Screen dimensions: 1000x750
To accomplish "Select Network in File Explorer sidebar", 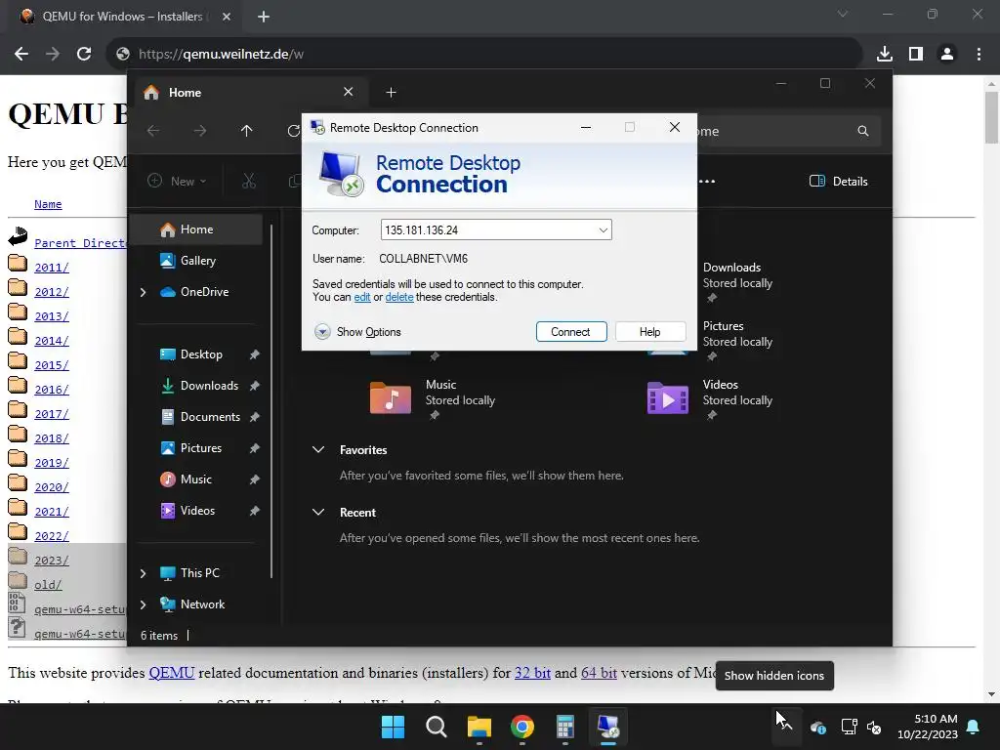I will point(202,604).
